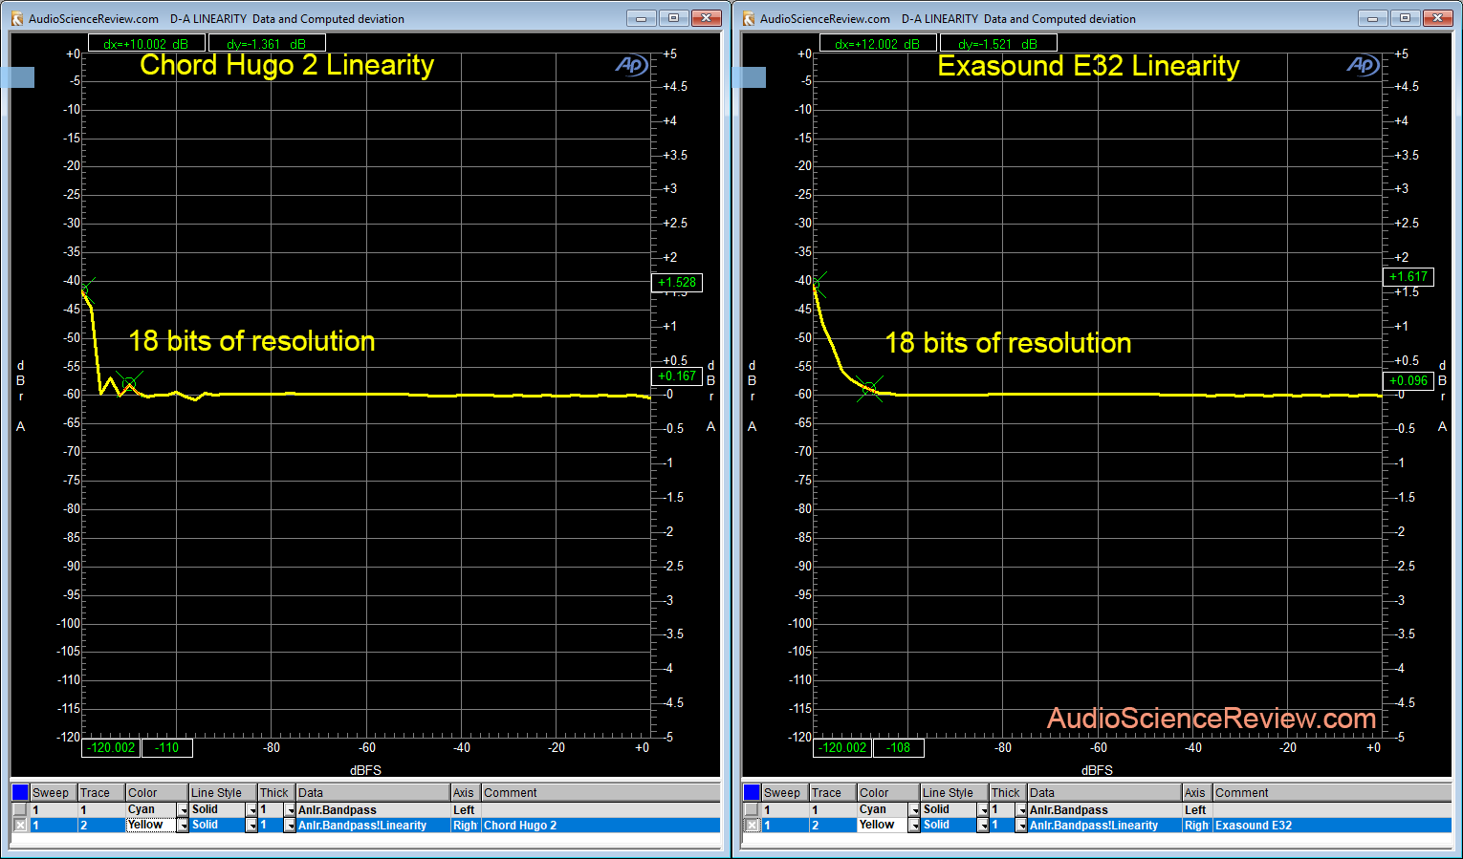The height and width of the screenshot is (859, 1463).
Task: Click the +0.167 cursor value box
Action: coord(677,376)
